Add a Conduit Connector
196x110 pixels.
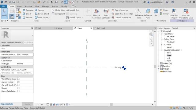coord(121,17)
